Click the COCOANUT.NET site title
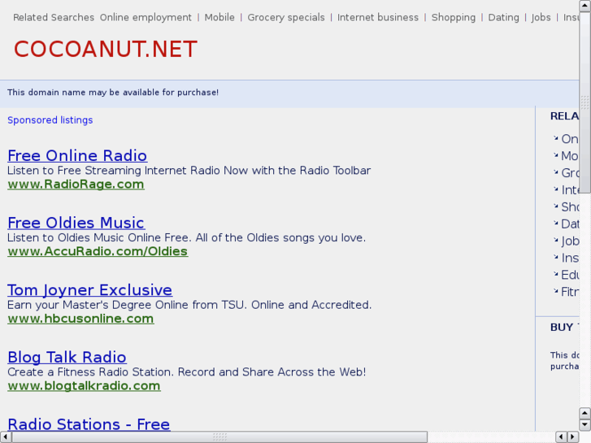Viewport: 591px width, 443px height. point(106,49)
